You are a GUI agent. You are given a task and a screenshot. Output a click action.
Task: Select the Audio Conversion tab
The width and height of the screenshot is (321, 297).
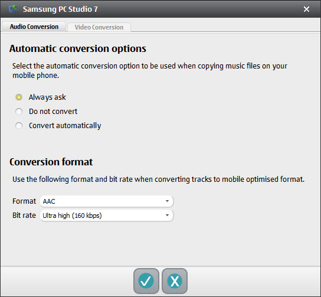(34, 27)
